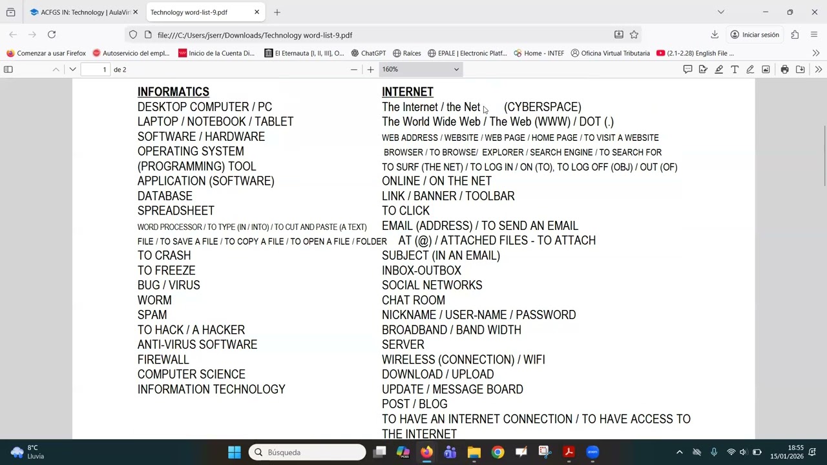Zoom in the PDF document
Screen dimensions: 827x465
coord(370,69)
